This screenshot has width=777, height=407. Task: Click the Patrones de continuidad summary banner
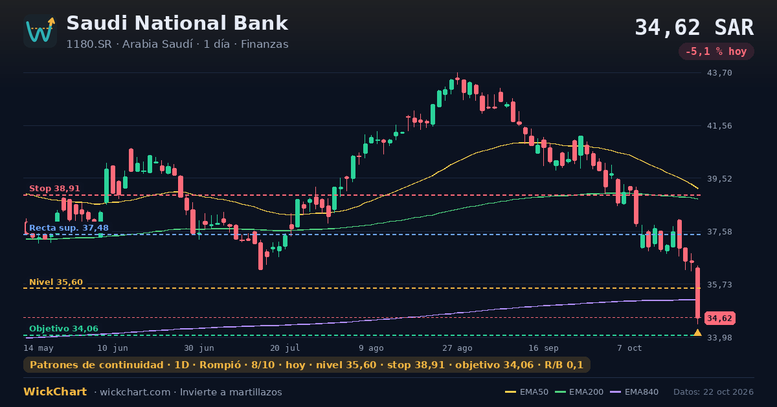click(x=307, y=365)
